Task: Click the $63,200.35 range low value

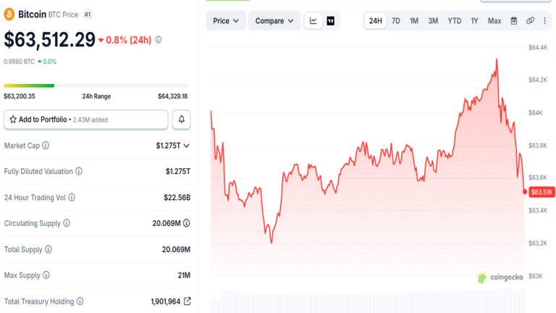Action: tap(20, 96)
